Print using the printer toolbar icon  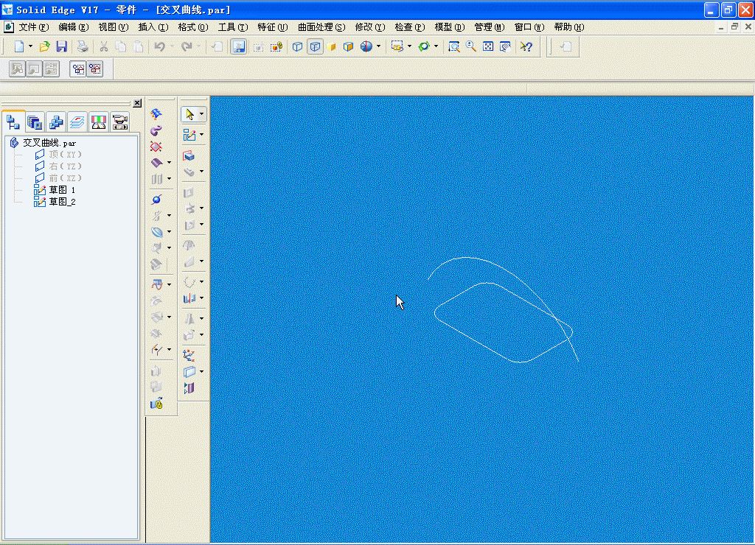point(83,46)
